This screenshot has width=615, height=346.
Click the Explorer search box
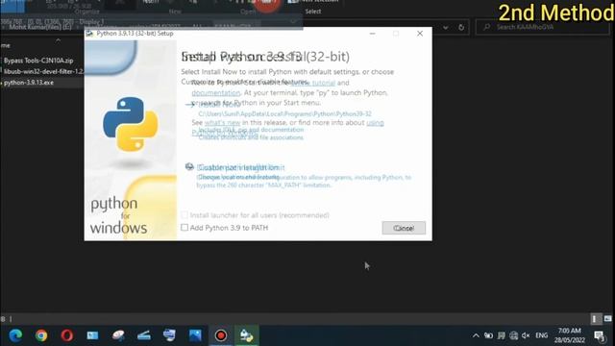point(542,27)
